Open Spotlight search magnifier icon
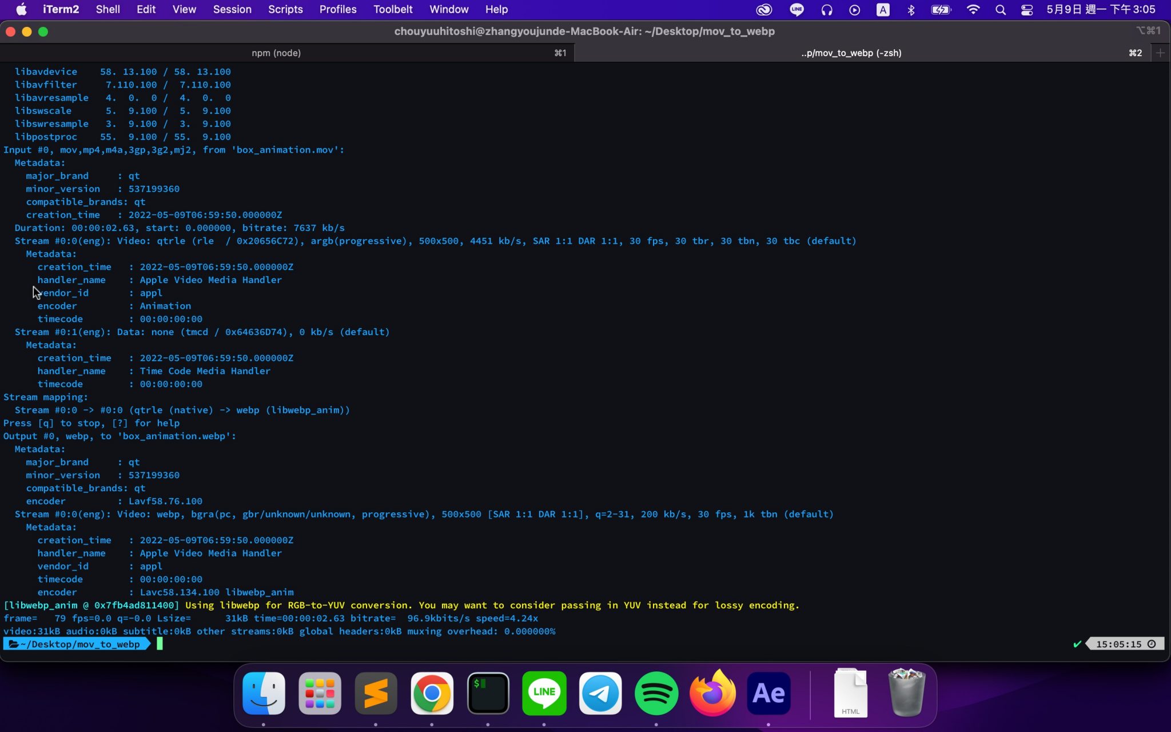 [1000, 10]
